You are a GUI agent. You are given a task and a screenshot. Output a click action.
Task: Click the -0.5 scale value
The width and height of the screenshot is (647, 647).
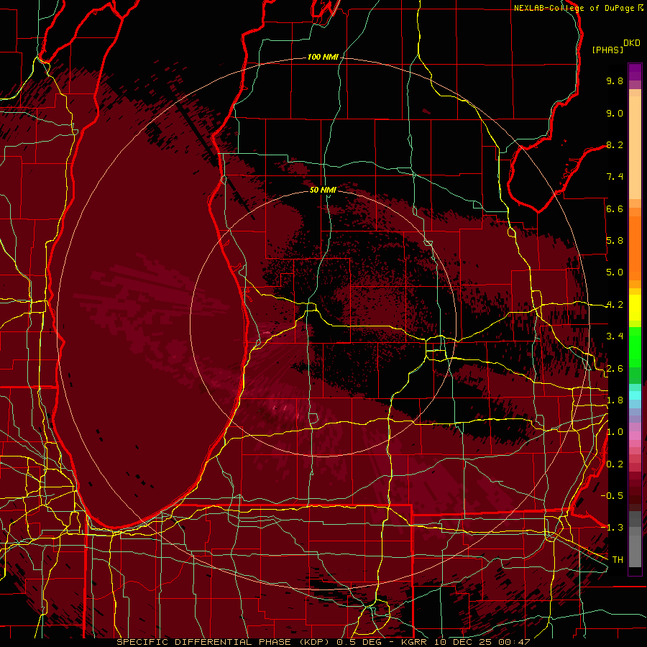612,495
